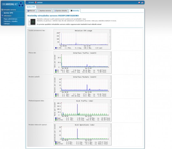
Task: Select the Statistiky tab
Action: pyautogui.click(x=75, y=11)
